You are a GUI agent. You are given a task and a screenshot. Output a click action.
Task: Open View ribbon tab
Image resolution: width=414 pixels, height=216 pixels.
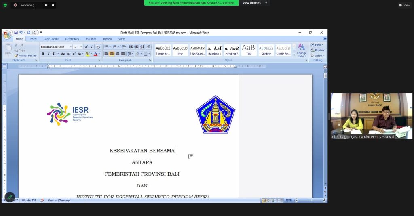121,39
